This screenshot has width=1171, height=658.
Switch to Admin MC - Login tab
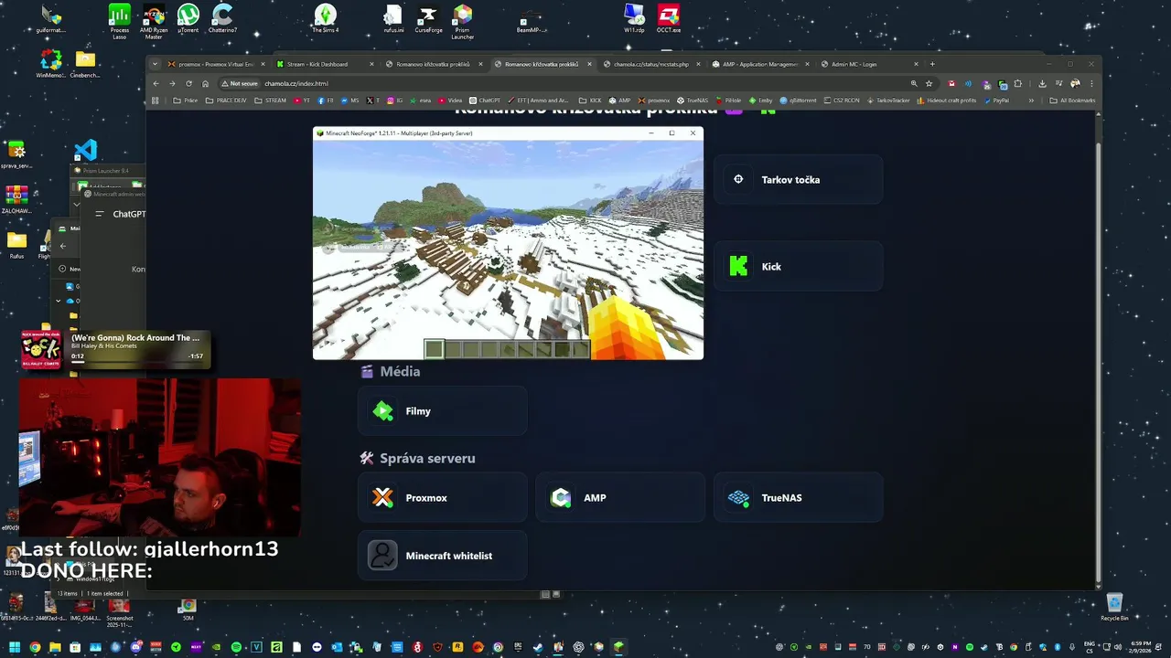(x=871, y=64)
